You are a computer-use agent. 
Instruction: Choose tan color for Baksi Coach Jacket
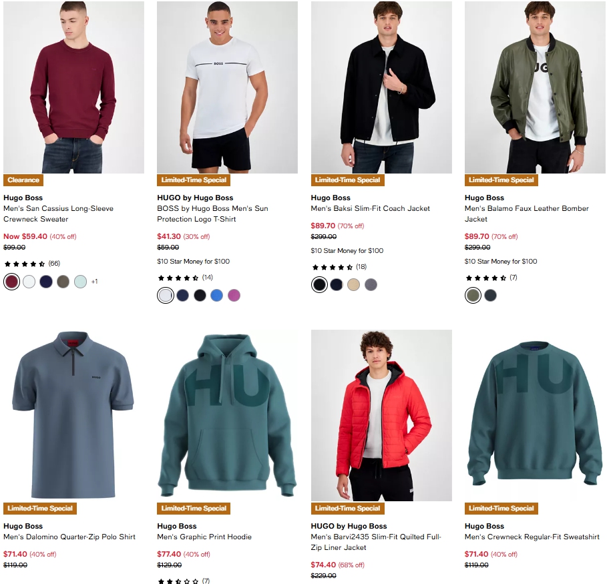353,285
